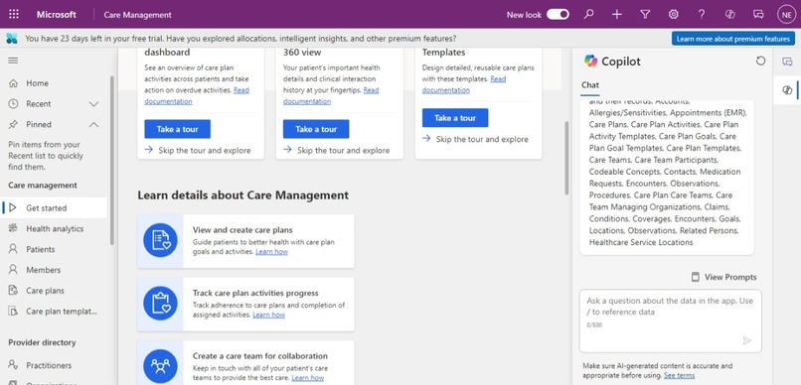Click Track care plan activities progress title

pos(255,293)
